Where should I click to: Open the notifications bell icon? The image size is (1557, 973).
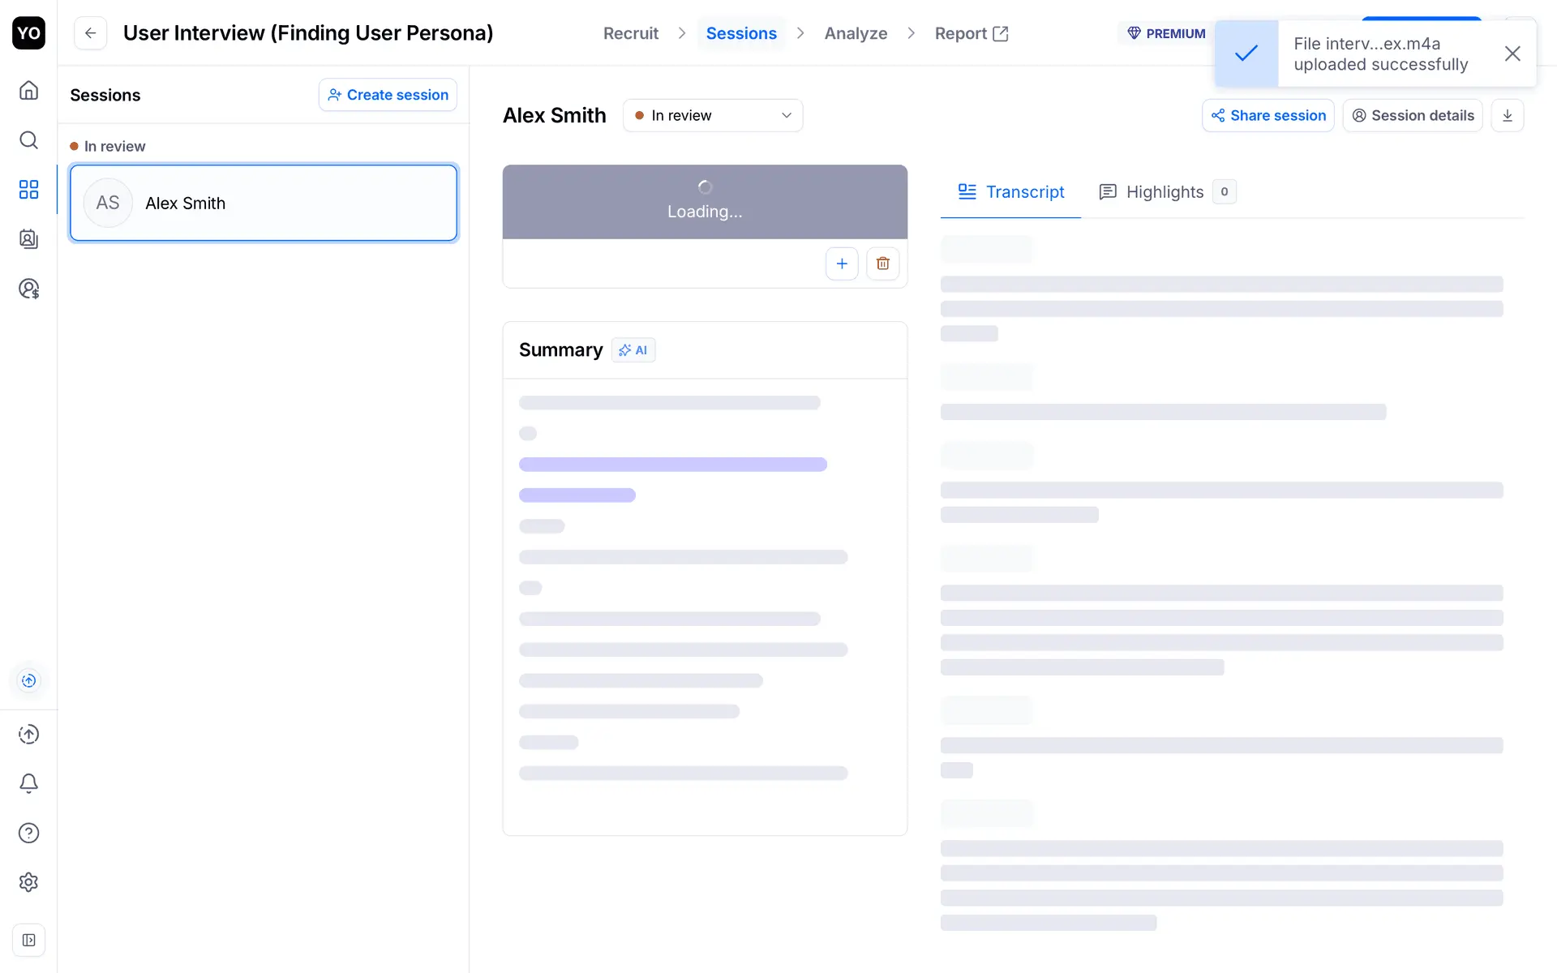[x=28, y=783]
